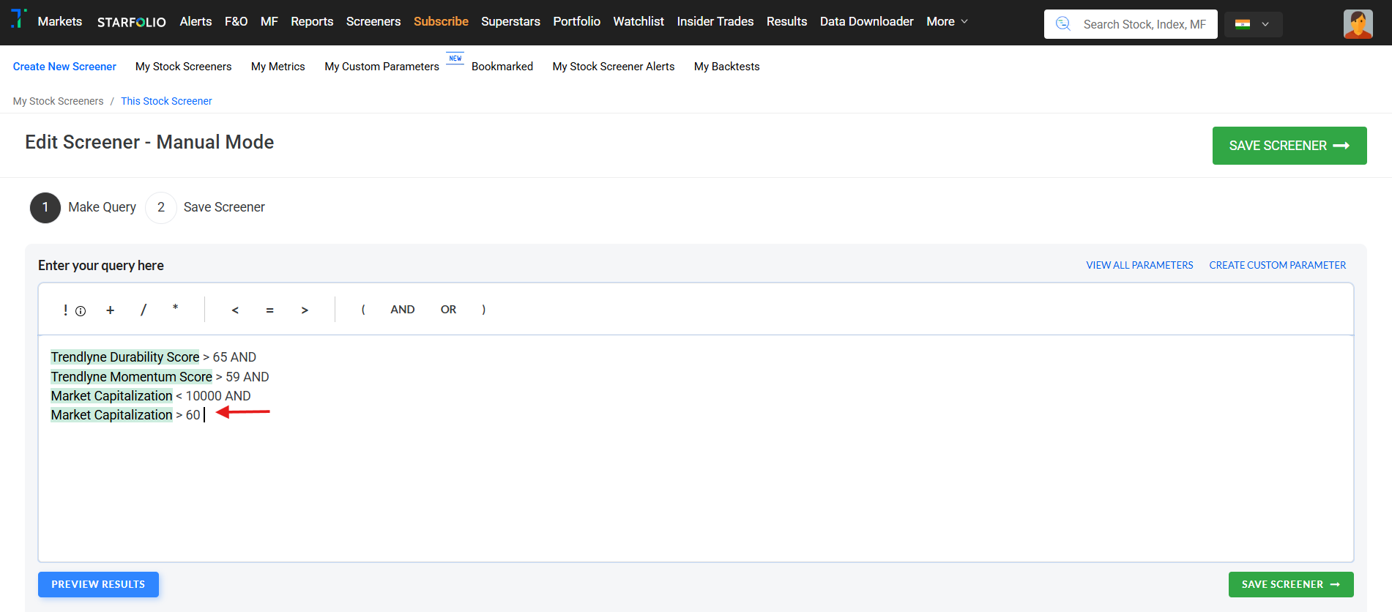Insert the multiply asterisk operator
Screen dimensions: 1392x612
tap(175, 308)
